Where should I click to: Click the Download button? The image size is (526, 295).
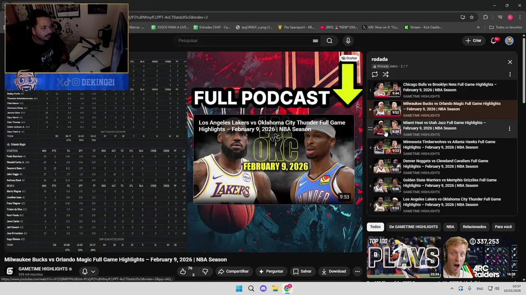[x=334, y=271]
